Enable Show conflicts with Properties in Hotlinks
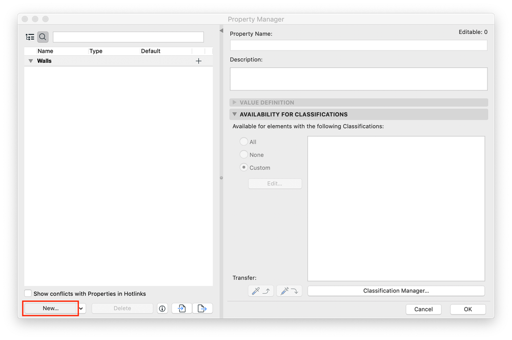Viewport: 512px width, 340px height. pyautogui.click(x=28, y=293)
